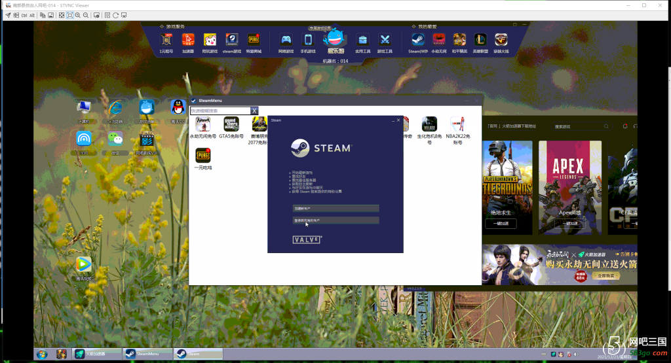Click the VALVE logo in Steam dialog
This screenshot has height=363, width=671.
pyautogui.click(x=307, y=239)
